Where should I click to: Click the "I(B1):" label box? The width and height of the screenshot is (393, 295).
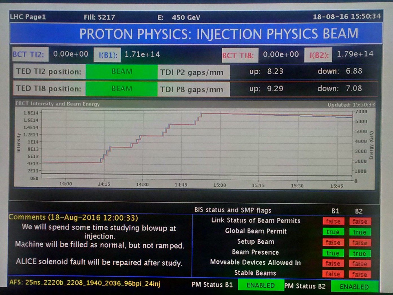pos(107,55)
